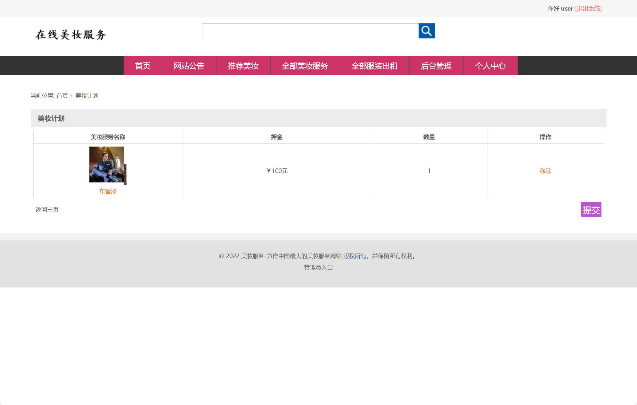
Task: Open the 首页 navigation tab
Action: pos(143,66)
